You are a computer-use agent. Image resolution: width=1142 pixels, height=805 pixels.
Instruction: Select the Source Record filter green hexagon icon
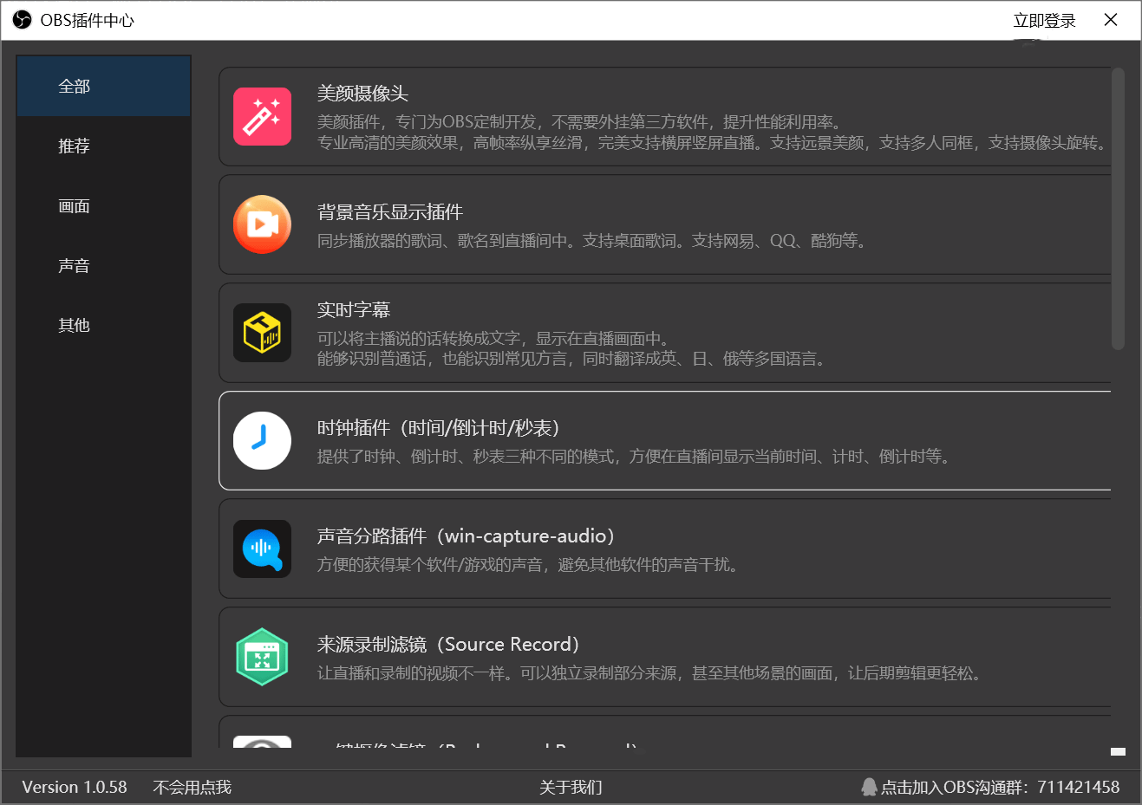(262, 657)
